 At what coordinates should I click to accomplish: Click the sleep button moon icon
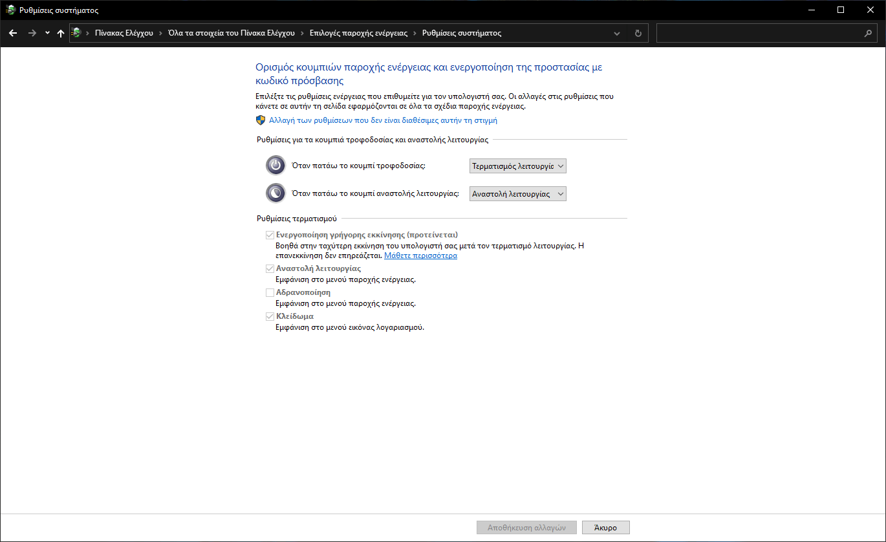coord(276,193)
